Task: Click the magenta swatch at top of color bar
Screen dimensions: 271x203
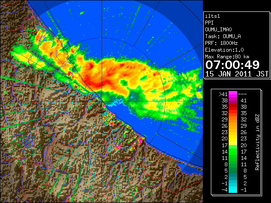Action: coord(233,94)
